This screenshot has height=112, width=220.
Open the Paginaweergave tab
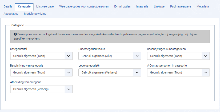(181, 6)
